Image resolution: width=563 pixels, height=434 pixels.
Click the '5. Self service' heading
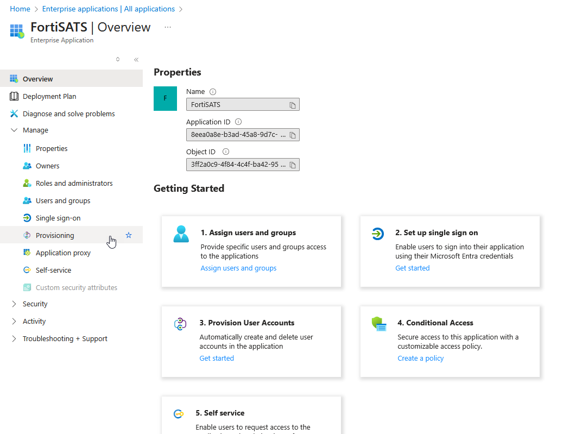[220, 413]
